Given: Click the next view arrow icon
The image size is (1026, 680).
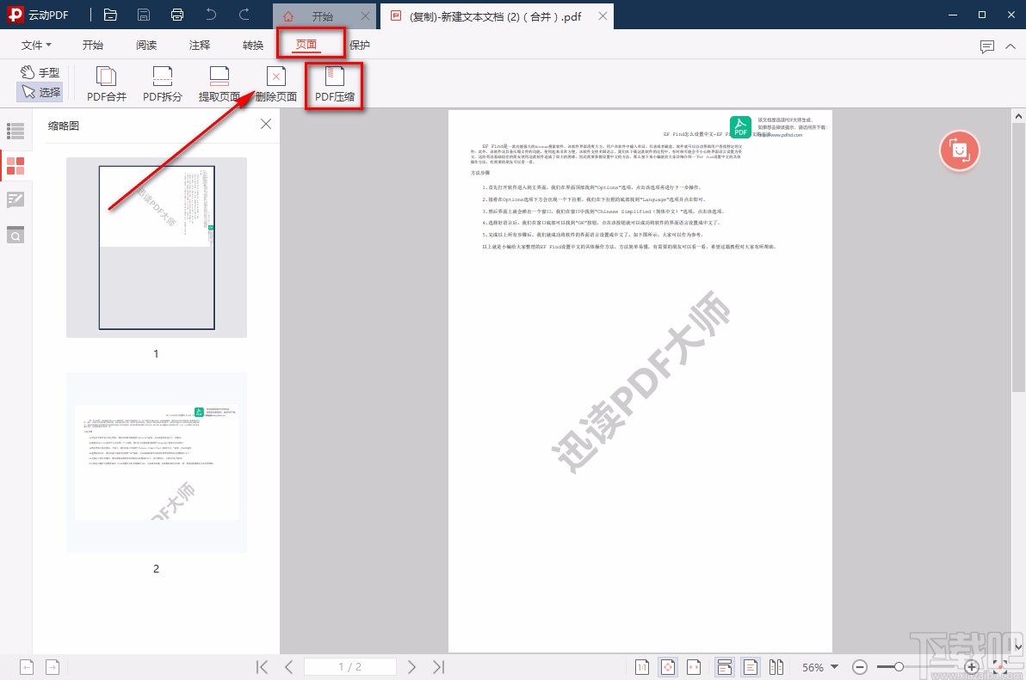Looking at the screenshot, I should (x=53, y=667).
